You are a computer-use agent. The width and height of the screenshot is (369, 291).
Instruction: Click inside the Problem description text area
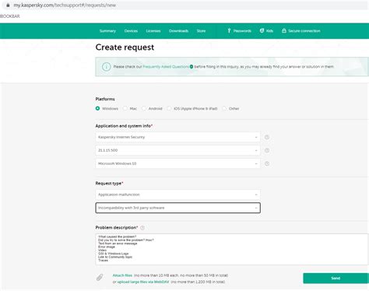pyautogui.click(x=232, y=249)
